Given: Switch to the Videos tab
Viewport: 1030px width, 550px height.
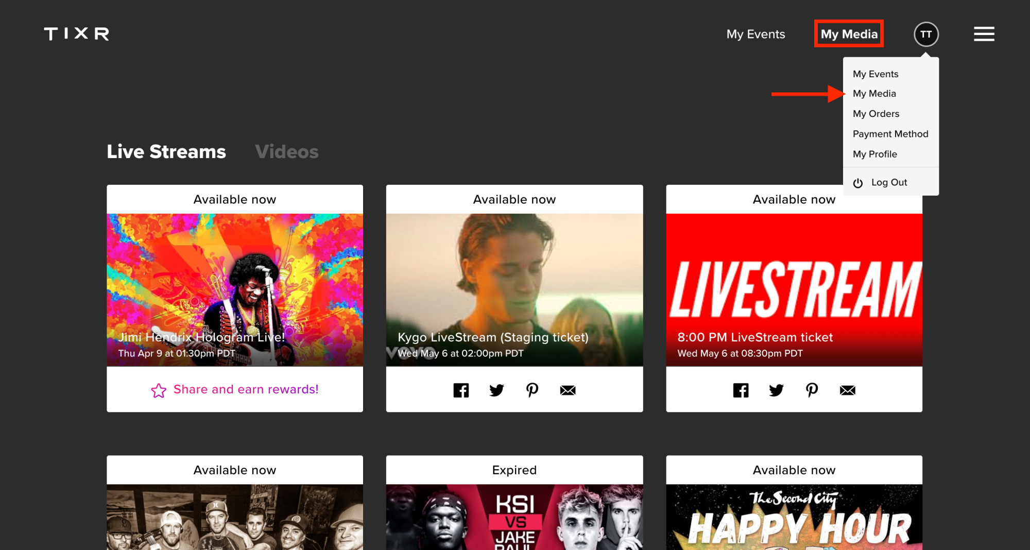Looking at the screenshot, I should click(286, 152).
